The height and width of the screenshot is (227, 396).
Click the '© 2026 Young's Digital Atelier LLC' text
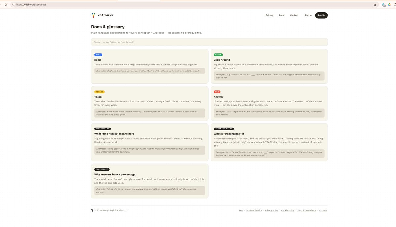tap(111, 210)
